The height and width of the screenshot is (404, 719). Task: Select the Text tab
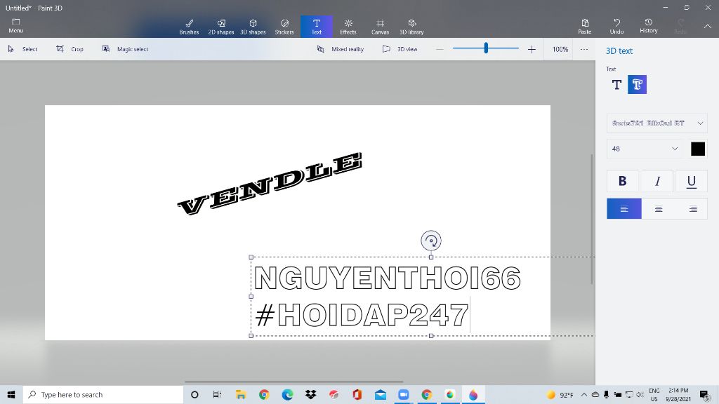(317, 27)
